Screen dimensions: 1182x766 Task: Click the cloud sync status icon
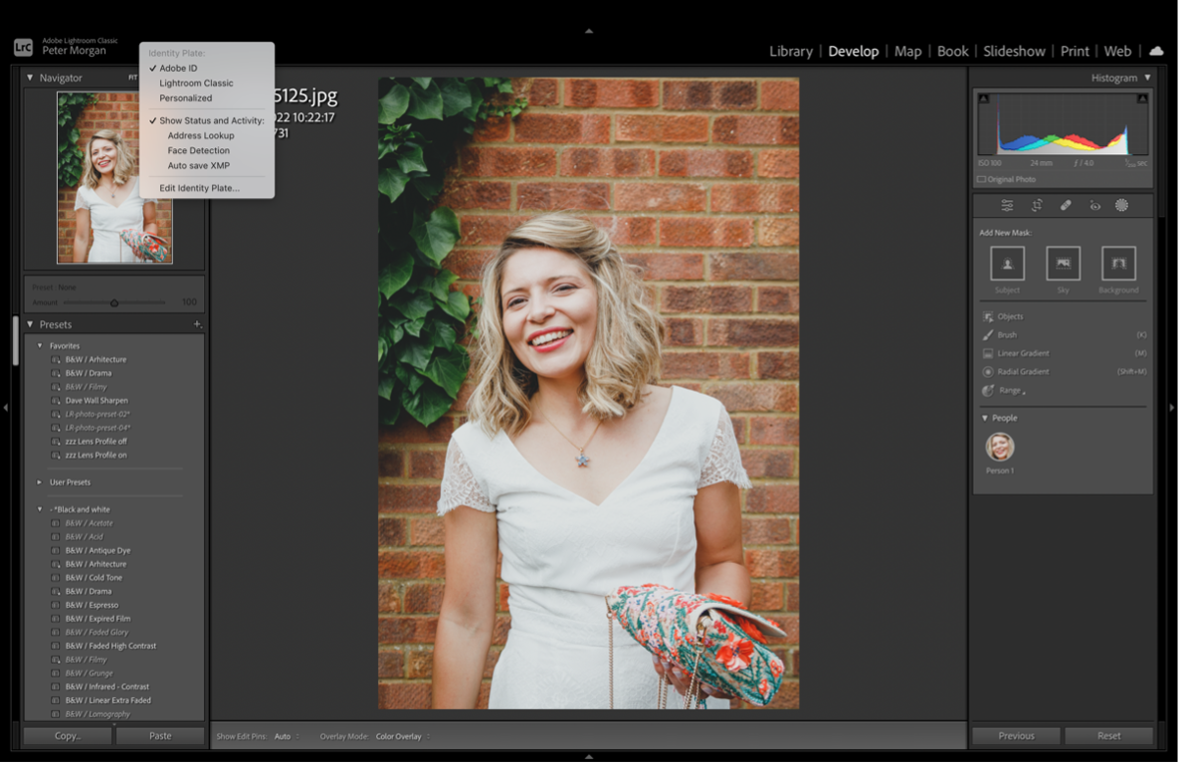pos(1156,51)
